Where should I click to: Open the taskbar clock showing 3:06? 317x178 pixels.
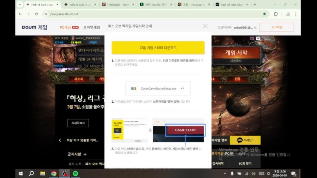[280, 173]
